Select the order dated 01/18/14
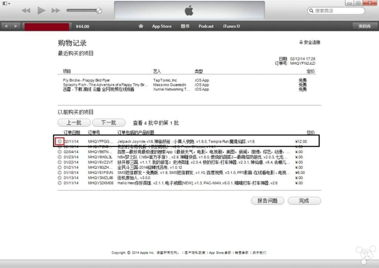The width and height of the screenshot is (379, 268). pos(59,173)
